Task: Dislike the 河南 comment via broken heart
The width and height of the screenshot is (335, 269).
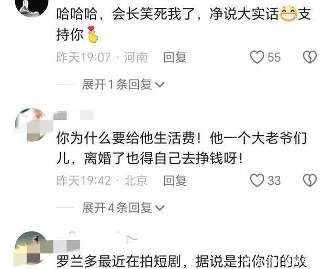Action: click(310, 57)
